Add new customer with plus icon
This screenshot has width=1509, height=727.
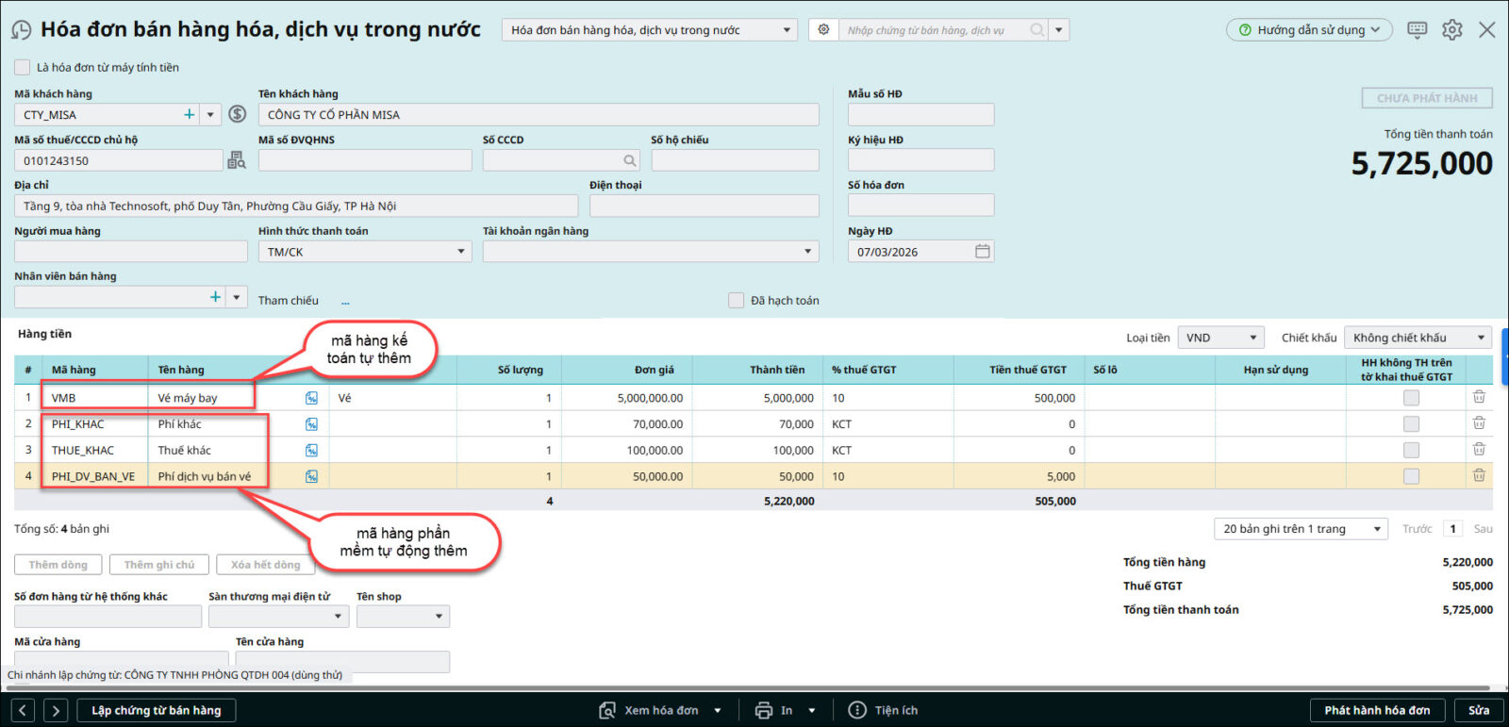[x=190, y=114]
